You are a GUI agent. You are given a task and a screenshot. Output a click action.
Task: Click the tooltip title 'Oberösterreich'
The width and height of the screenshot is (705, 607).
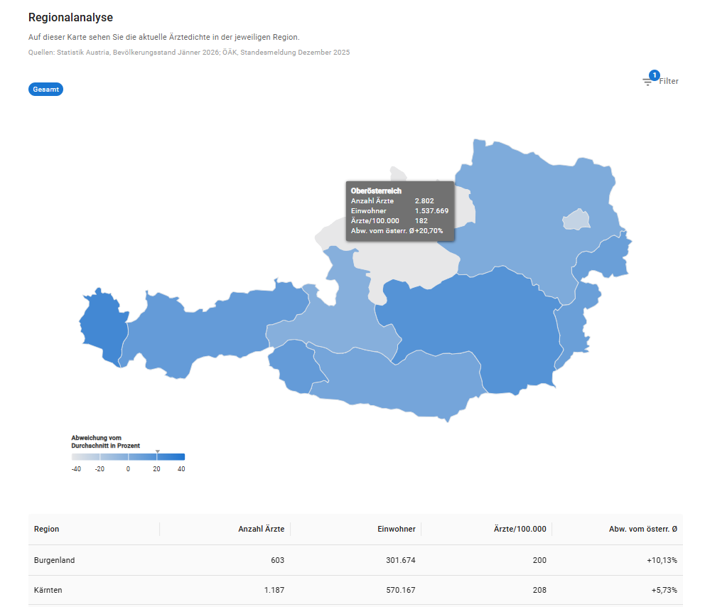click(x=376, y=190)
